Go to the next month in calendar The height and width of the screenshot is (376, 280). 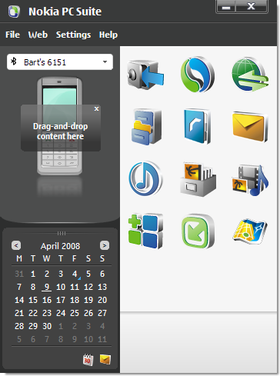pyautogui.click(x=105, y=245)
